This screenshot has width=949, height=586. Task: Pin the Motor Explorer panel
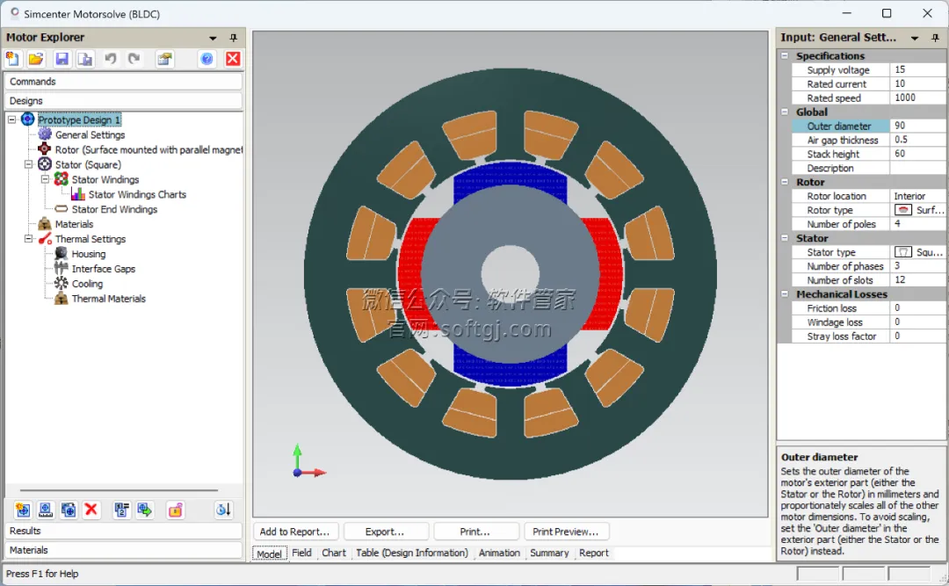coord(234,38)
